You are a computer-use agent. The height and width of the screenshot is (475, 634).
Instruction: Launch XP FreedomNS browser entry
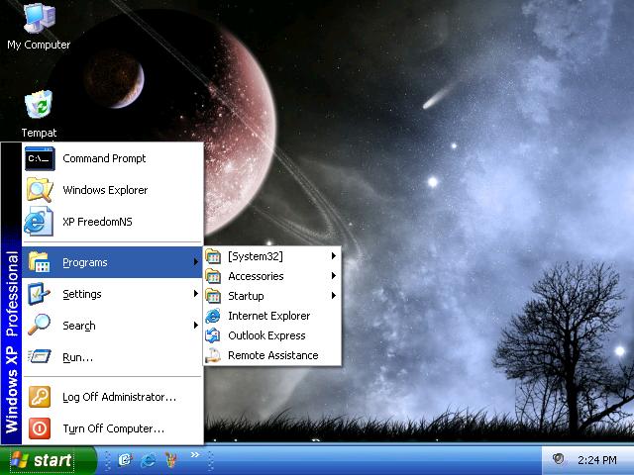pyautogui.click(x=96, y=222)
